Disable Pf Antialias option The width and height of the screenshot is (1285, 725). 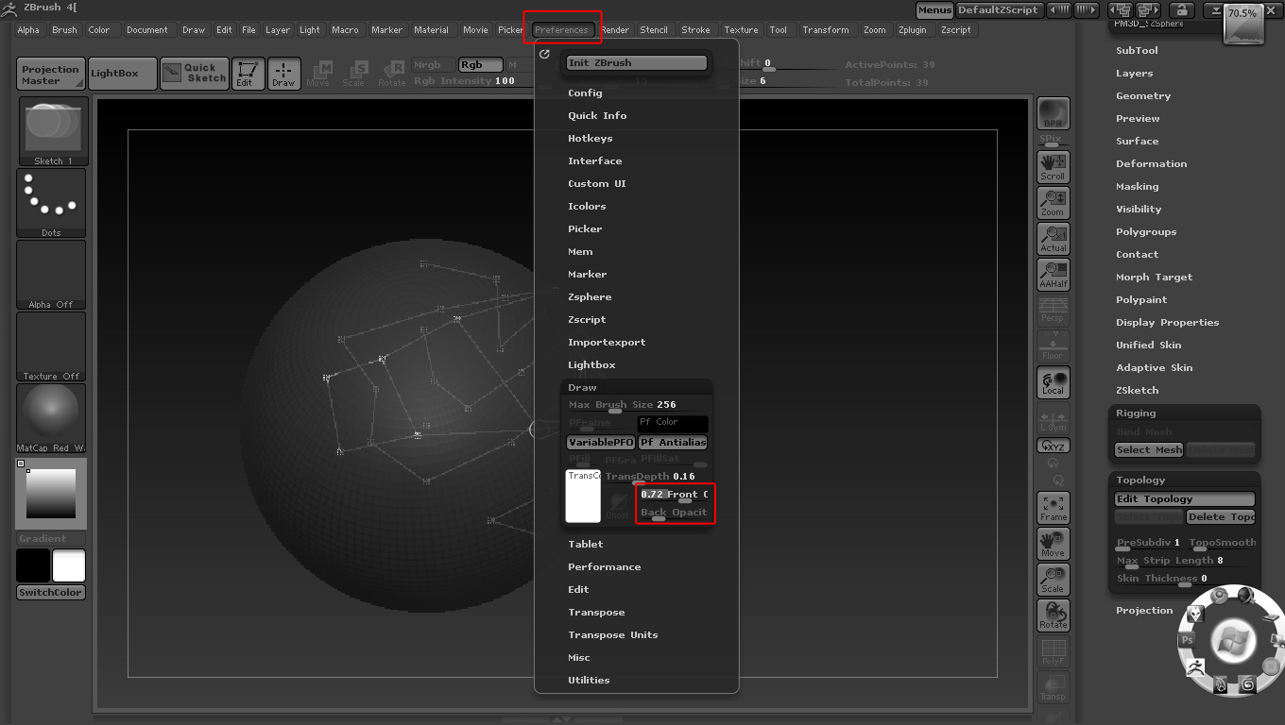click(673, 442)
